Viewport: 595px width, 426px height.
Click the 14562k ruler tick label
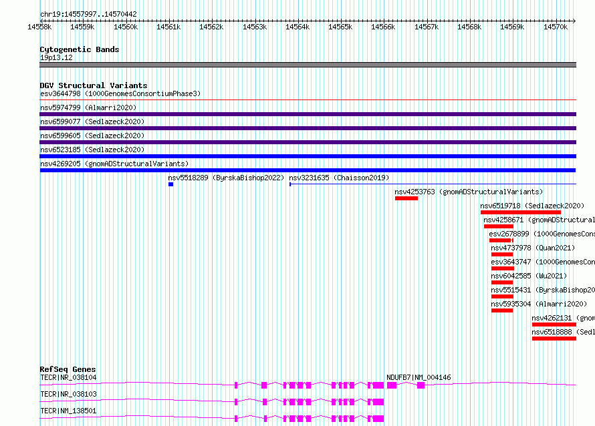211,27
